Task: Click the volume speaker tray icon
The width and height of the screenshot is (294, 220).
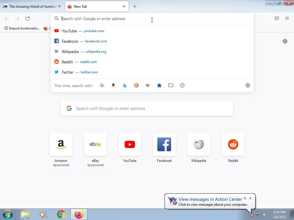Action: coord(265,215)
